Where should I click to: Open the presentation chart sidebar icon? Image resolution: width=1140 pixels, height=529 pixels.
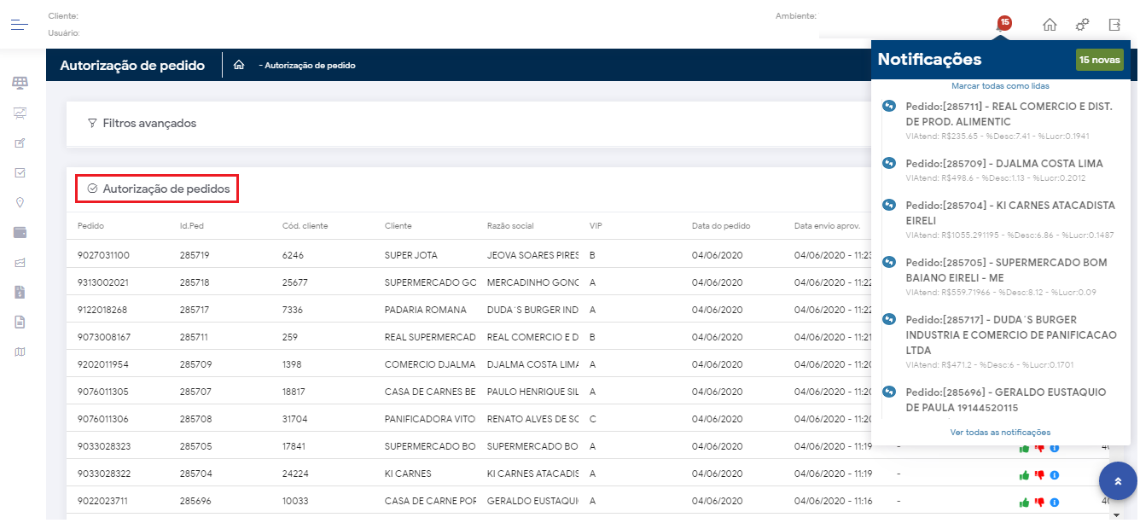pyautogui.click(x=20, y=113)
